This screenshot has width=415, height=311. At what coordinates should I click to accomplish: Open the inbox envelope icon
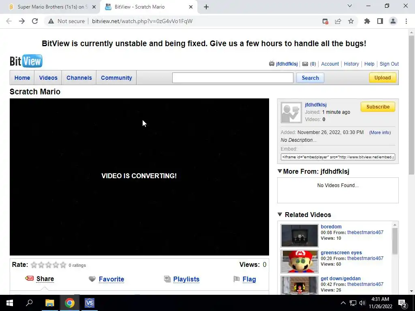click(305, 64)
